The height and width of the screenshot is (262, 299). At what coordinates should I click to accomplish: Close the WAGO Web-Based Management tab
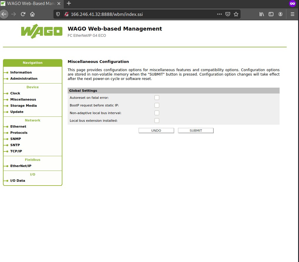59,4
